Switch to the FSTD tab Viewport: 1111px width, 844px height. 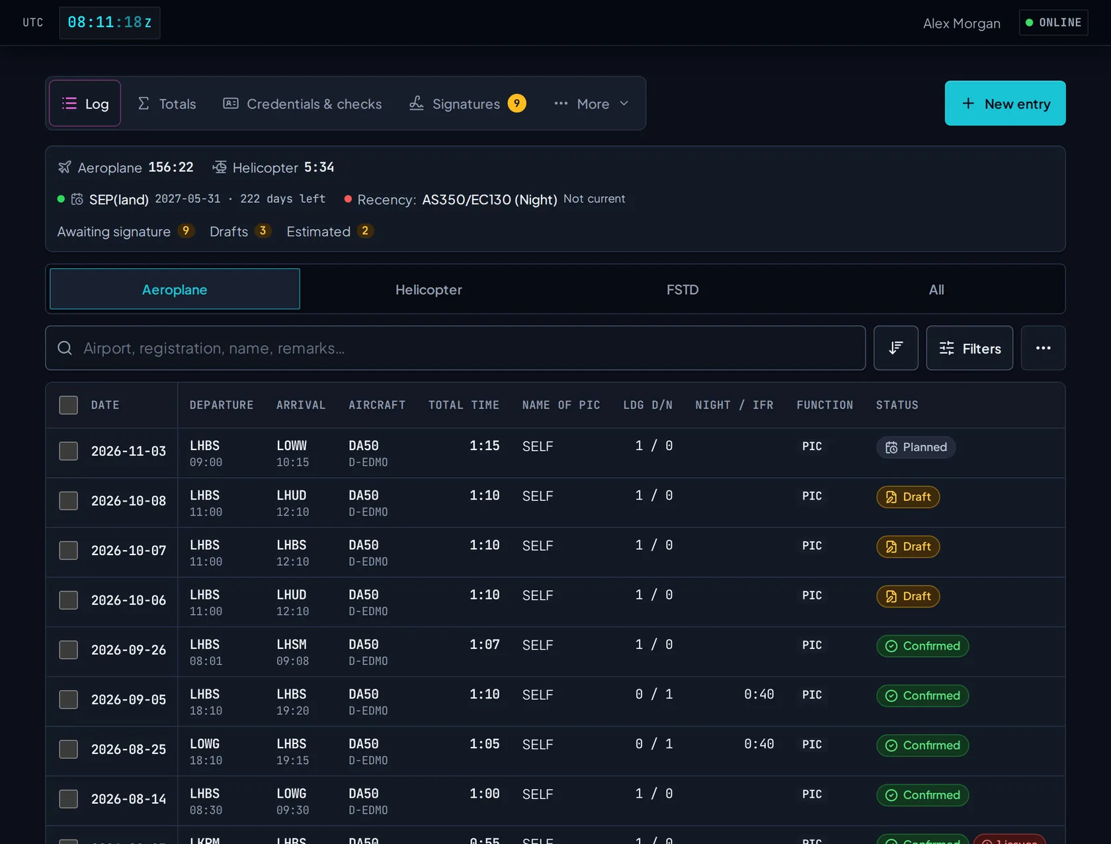[x=682, y=289]
